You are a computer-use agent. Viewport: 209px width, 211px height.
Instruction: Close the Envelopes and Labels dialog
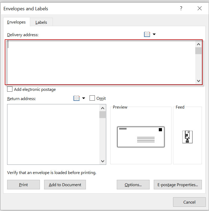pyautogui.click(x=199, y=8)
